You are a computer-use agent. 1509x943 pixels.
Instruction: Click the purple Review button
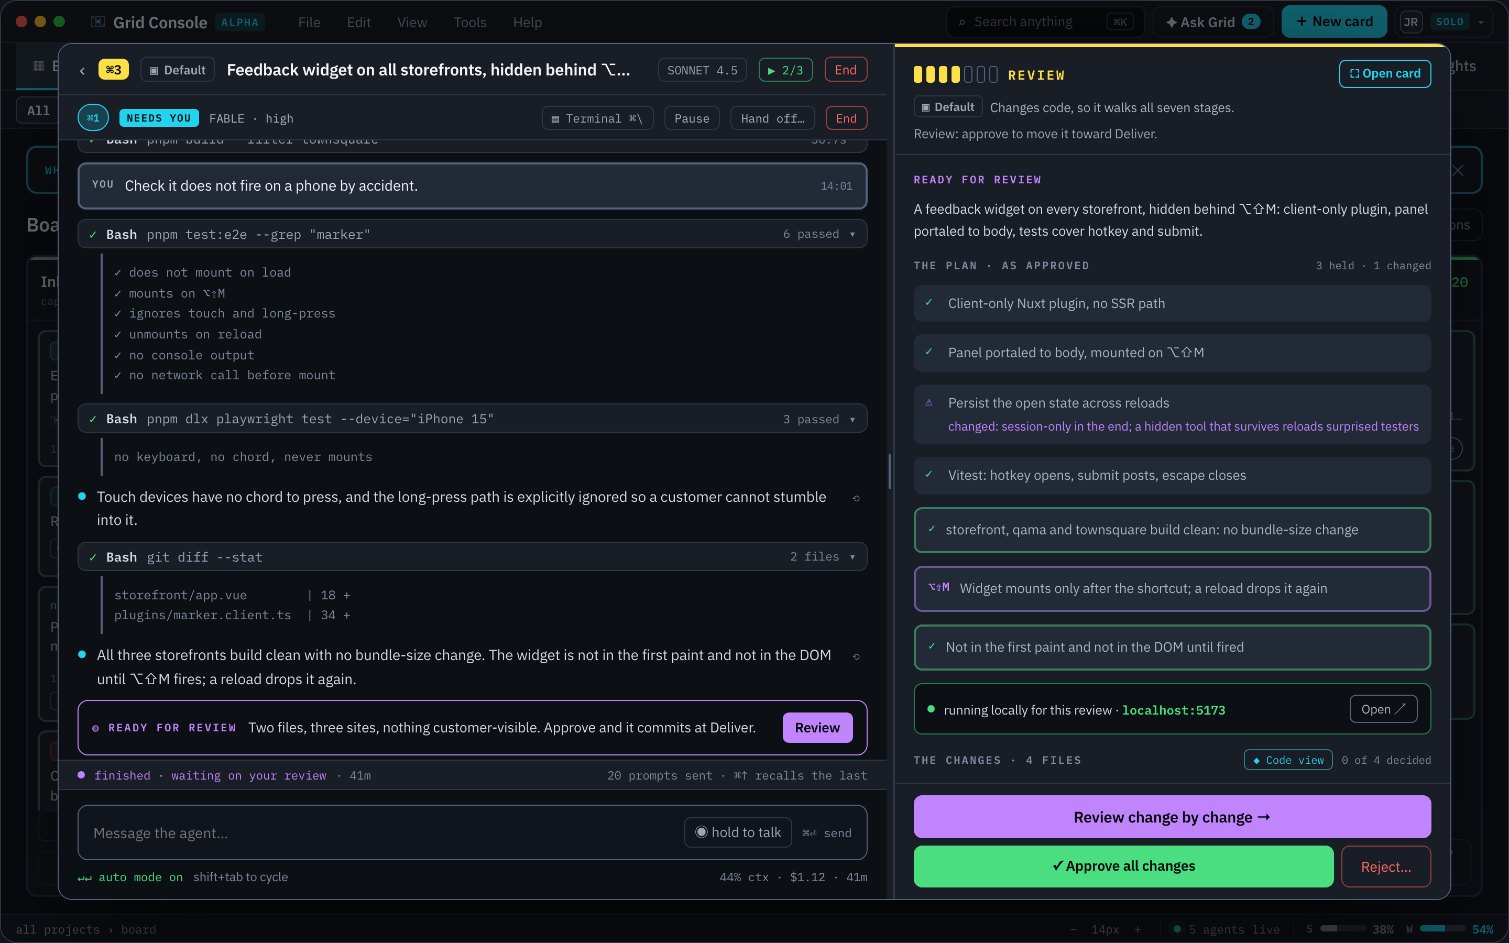817,728
